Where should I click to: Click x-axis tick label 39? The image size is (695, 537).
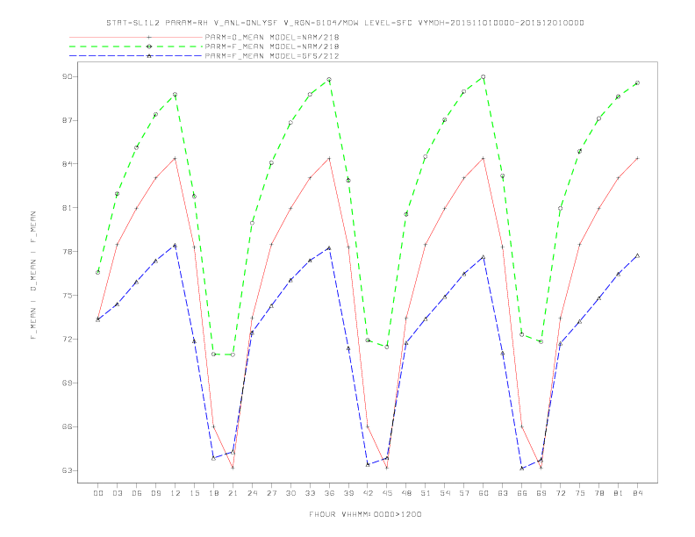click(348, 493)
